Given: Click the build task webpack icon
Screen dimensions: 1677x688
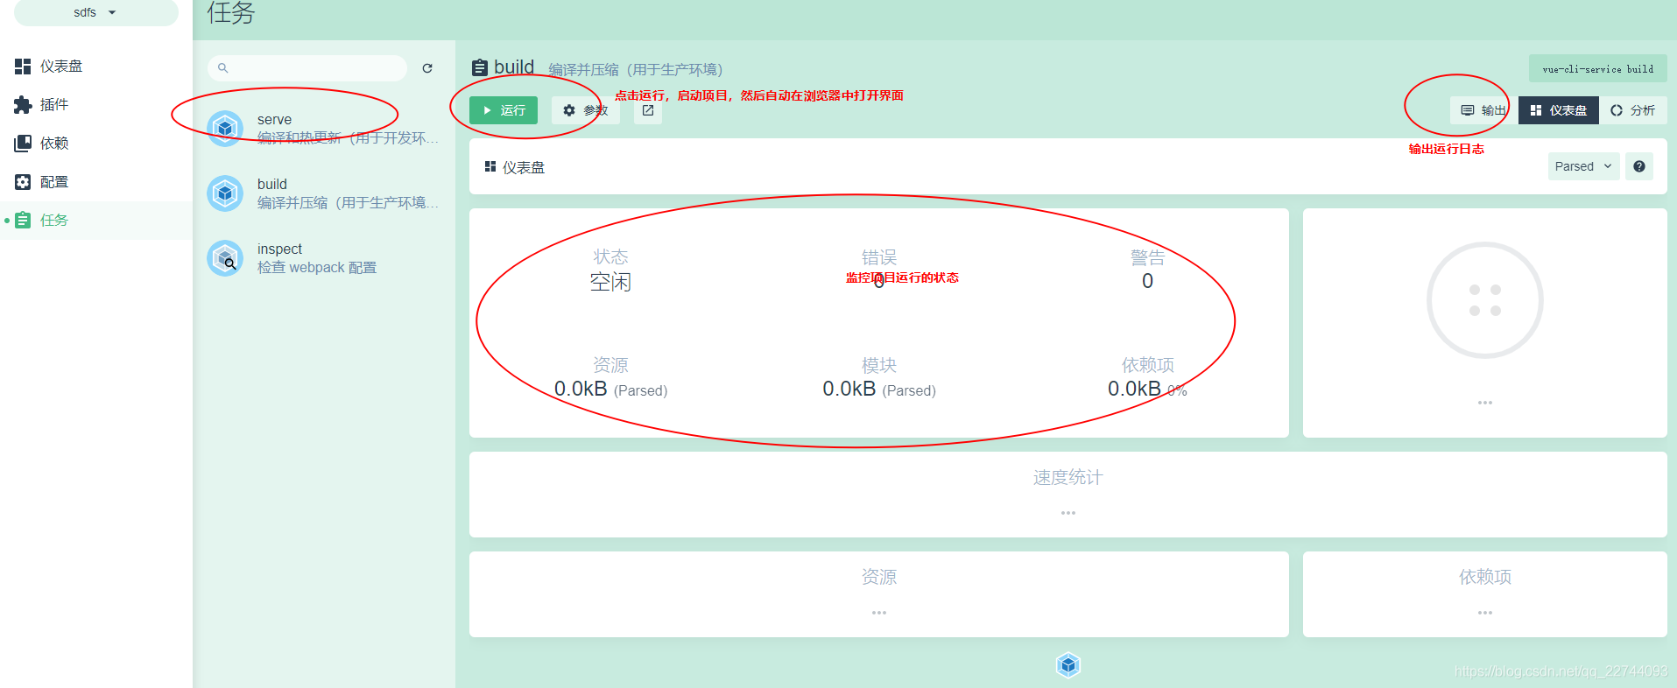Looking at the screenshot, I should (x=225, y=193).
